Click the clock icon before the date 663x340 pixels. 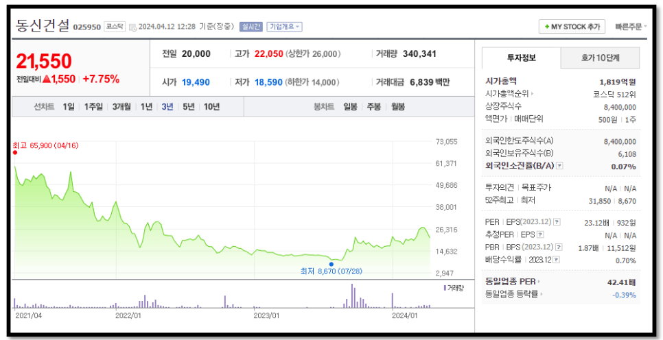pyautogui.click(x=132, y=27)
